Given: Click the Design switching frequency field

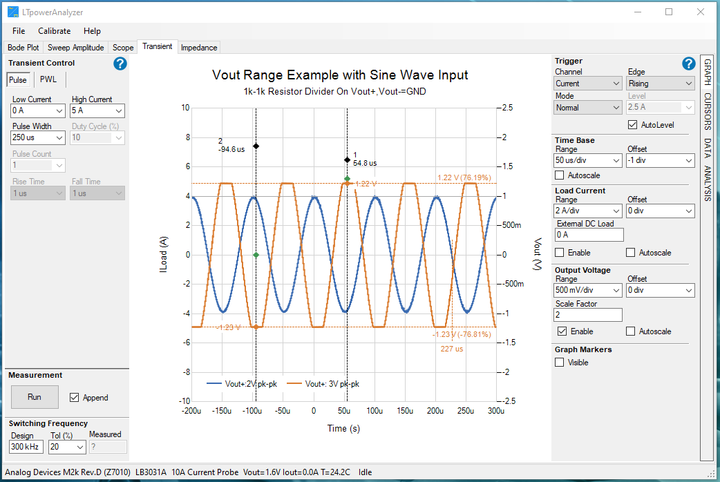Looking at the screenshot, I should (26, 447).
